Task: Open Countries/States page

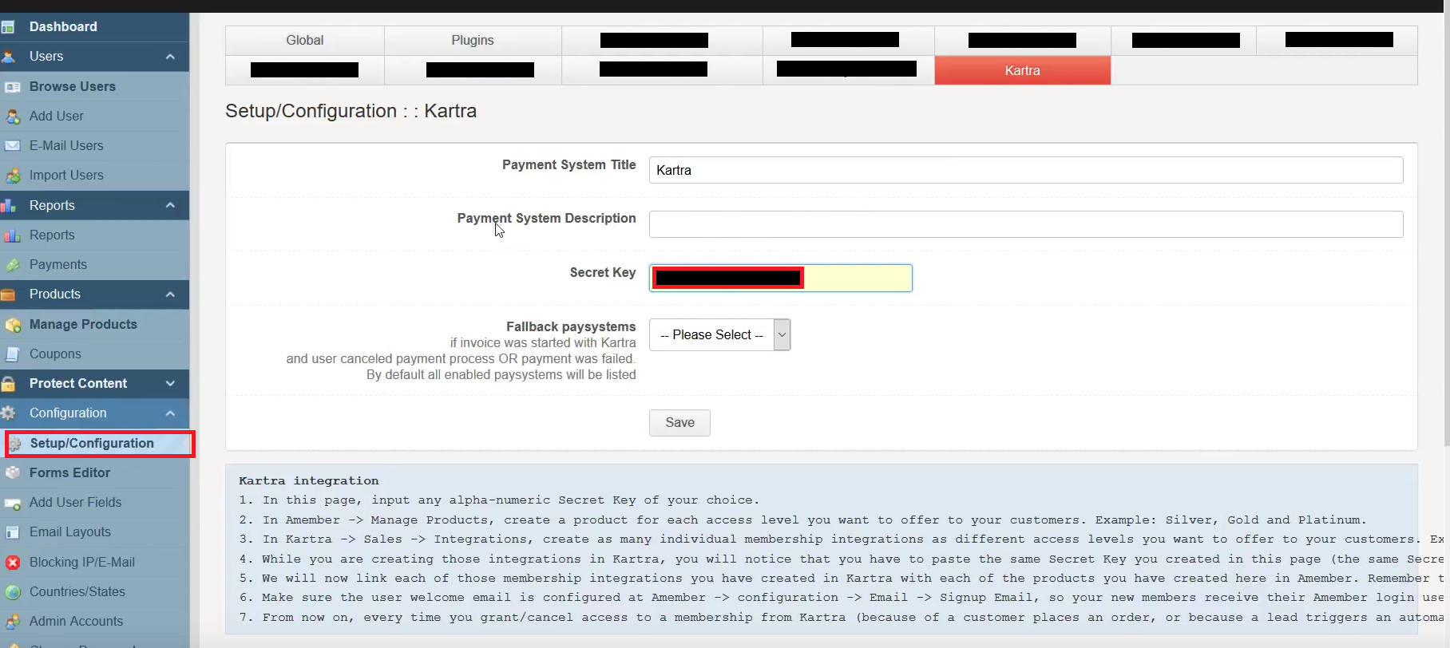Action: [x=77, y=592]
